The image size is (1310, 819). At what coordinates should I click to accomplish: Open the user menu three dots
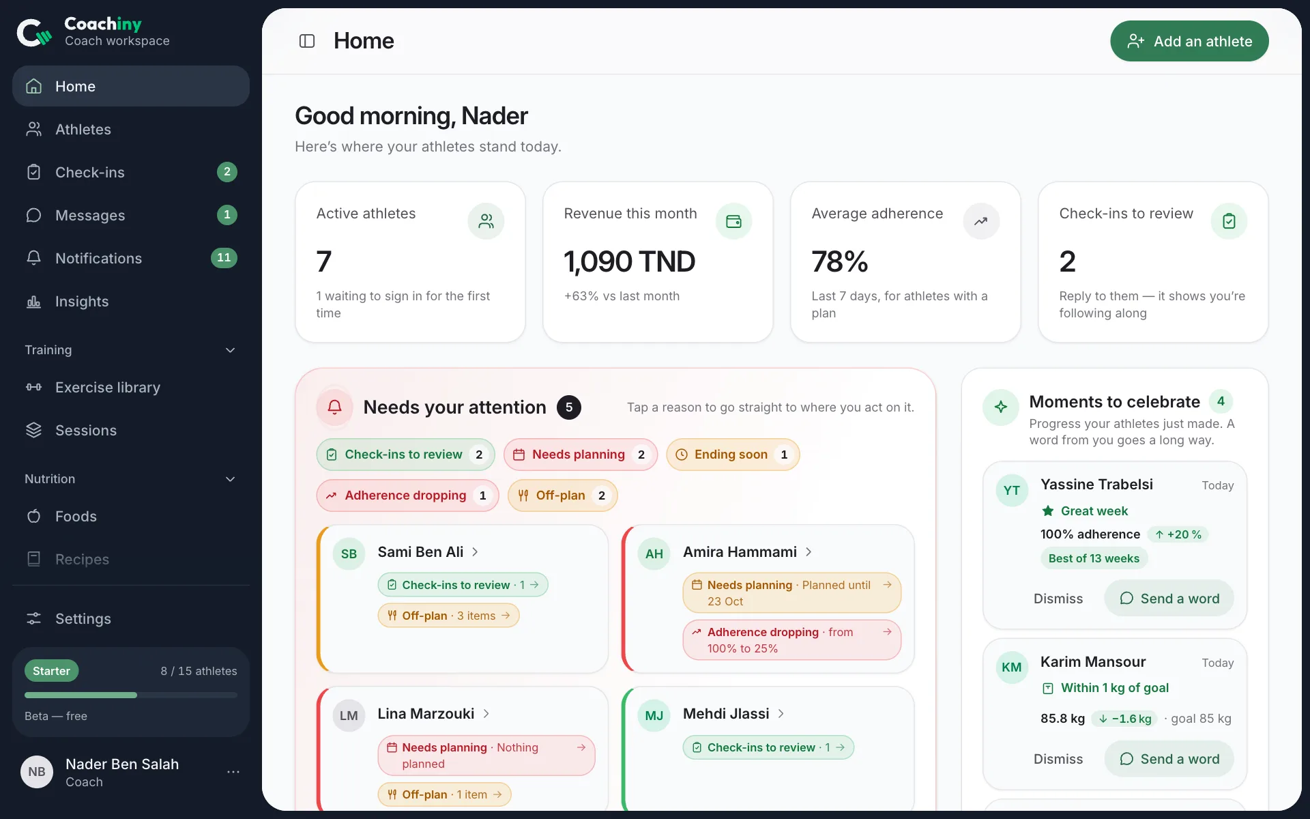pos(233,772)
